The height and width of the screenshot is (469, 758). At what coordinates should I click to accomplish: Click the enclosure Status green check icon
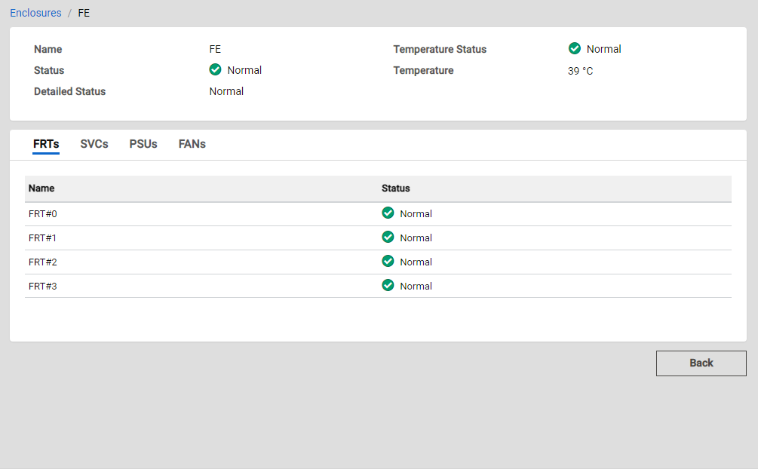tap(215, 70)
